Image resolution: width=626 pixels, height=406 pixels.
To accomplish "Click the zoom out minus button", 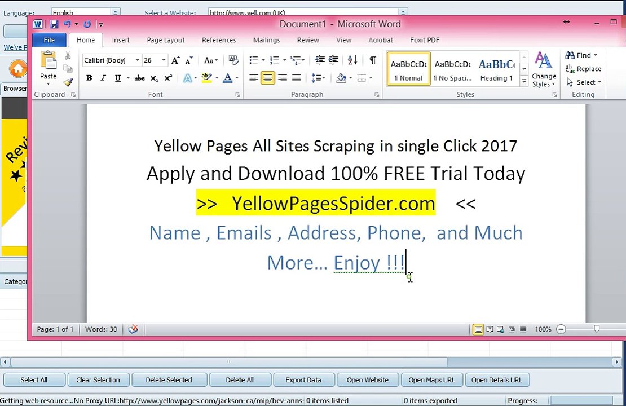I will [x=561, y=329].
